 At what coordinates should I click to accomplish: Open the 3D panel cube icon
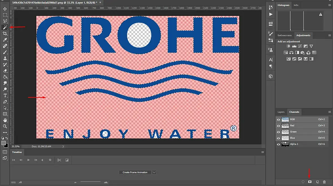pos(271,76)
